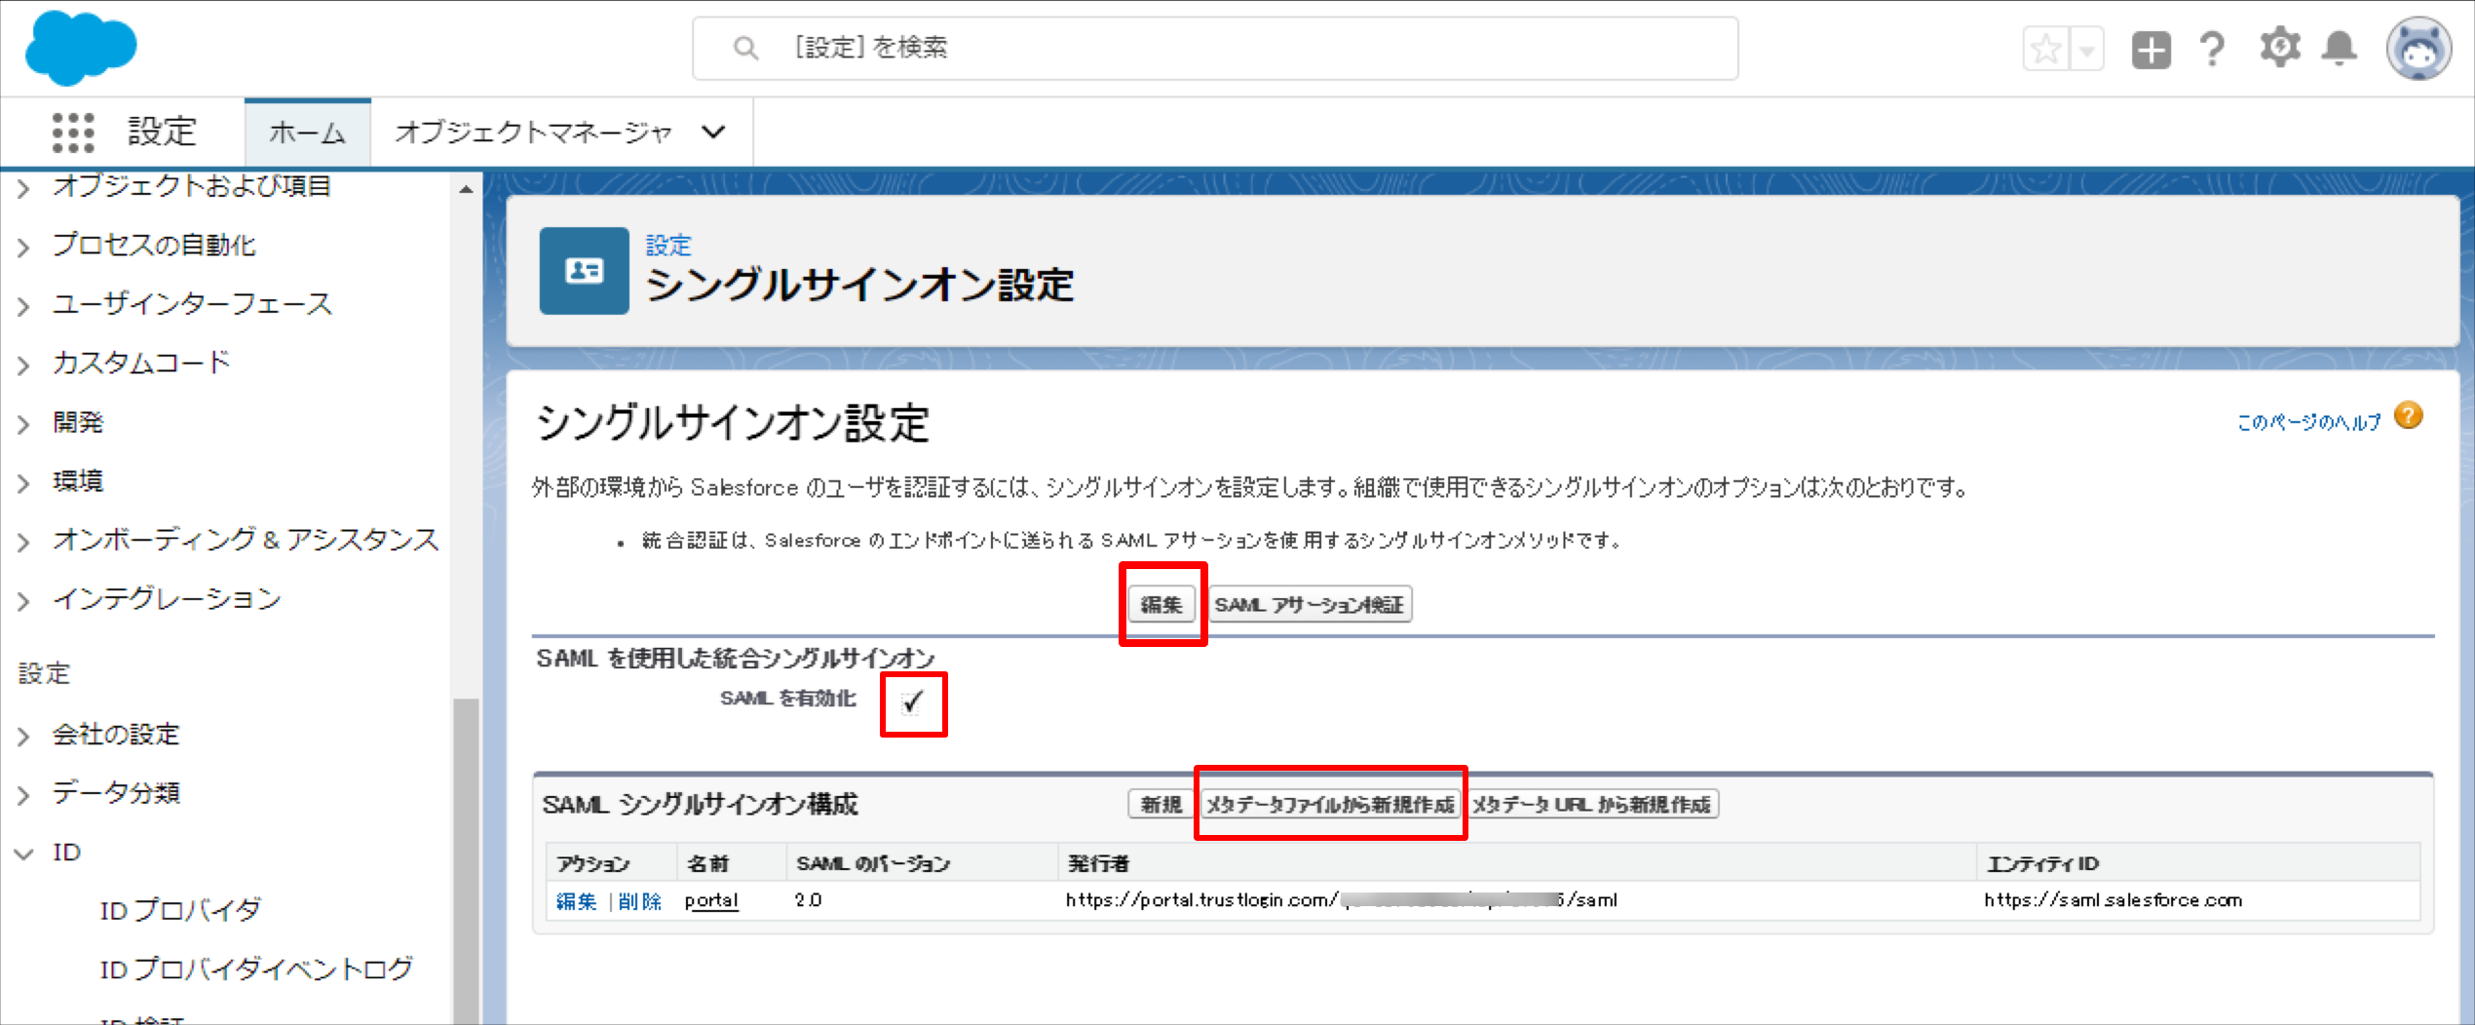Open the portal SAML configuration link
The image size is (2475, 1025).
(711, 900)
